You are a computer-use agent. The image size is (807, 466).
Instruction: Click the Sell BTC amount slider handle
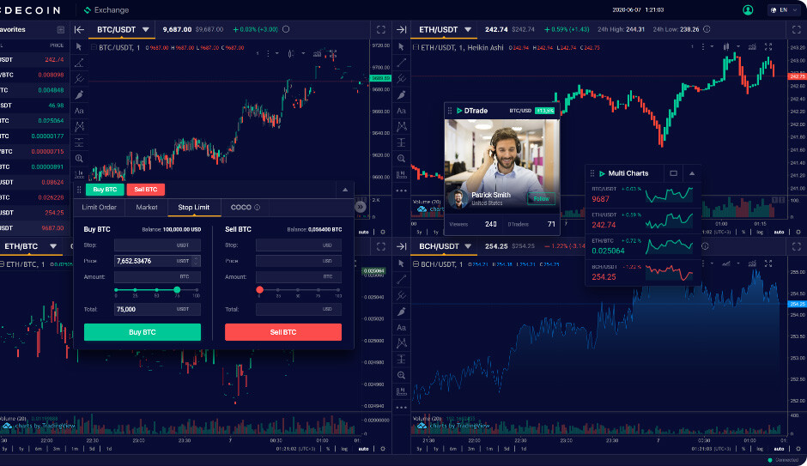260,290
